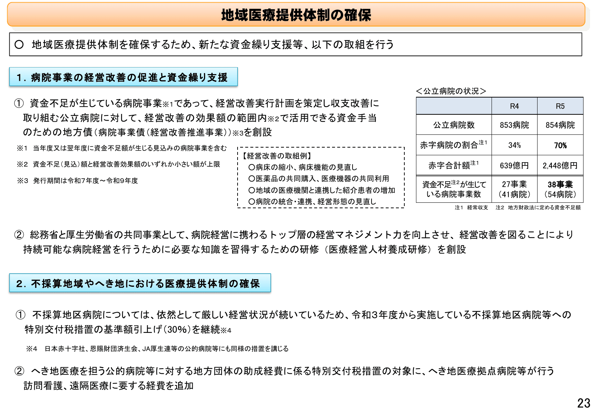Click the 2,448億円 cell
The height and width of the screenshot is (411, 593).
561,165
